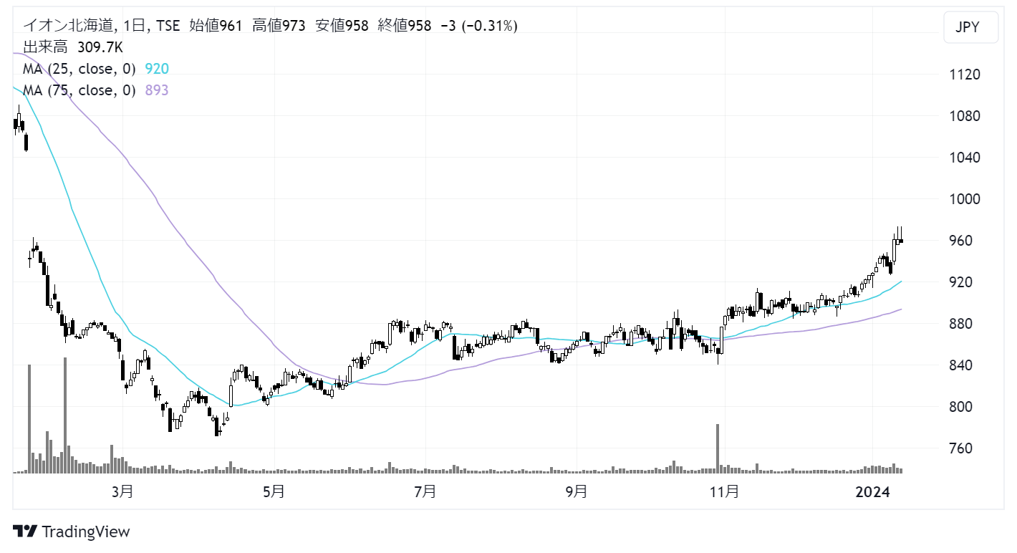The width and height of the screenshot is (1017, 553).
Task: Click the 高値973 high price text
Action: point(279,26)
